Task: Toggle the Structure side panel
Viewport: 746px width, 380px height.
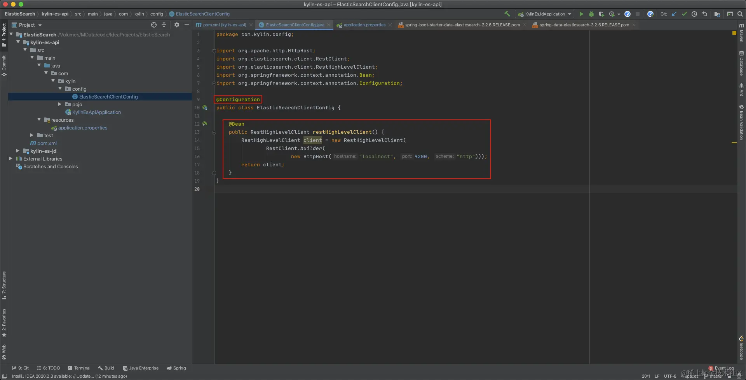Action: click(4, 285)
